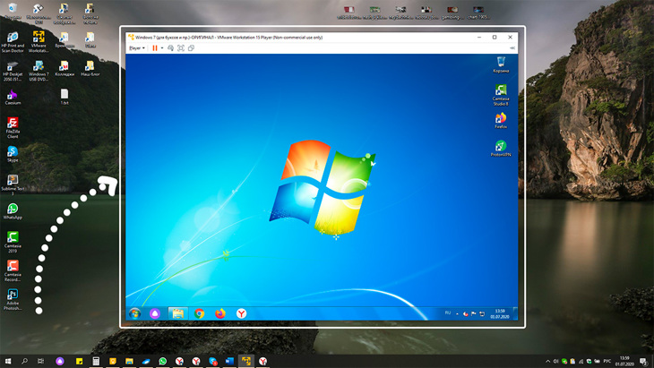Select the Firefox shortcut on Windows 7 desktop
Viewport: 654px width, 368px height.
coord(501,121)
